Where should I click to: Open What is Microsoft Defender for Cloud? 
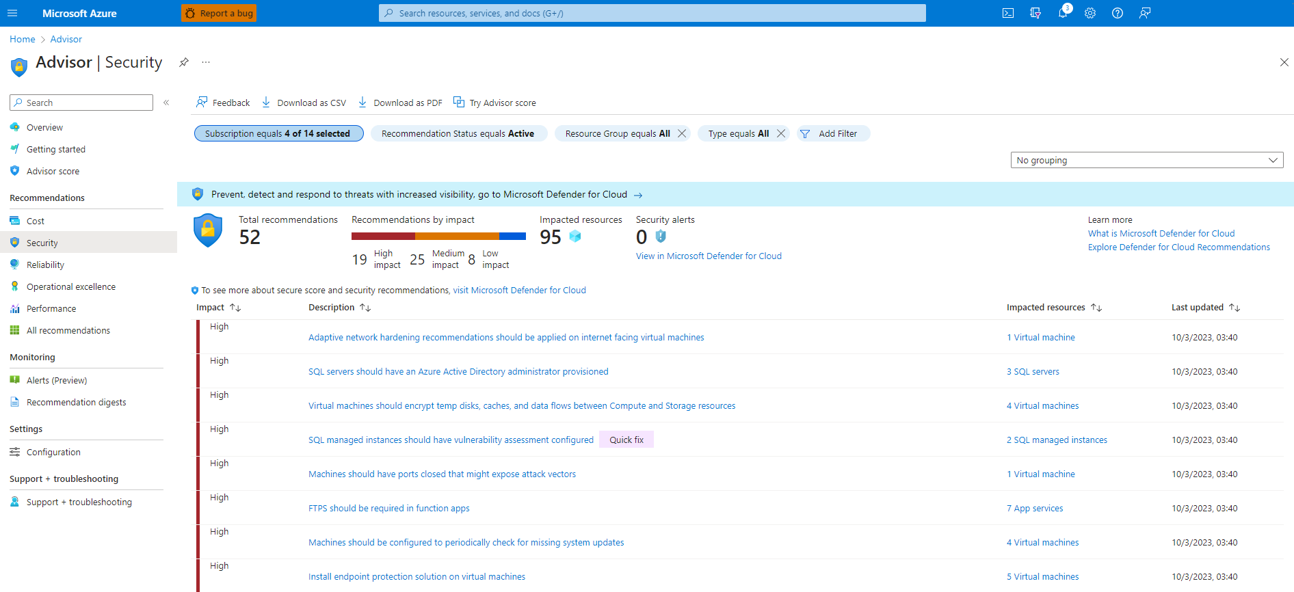[x=1161, y=233]
